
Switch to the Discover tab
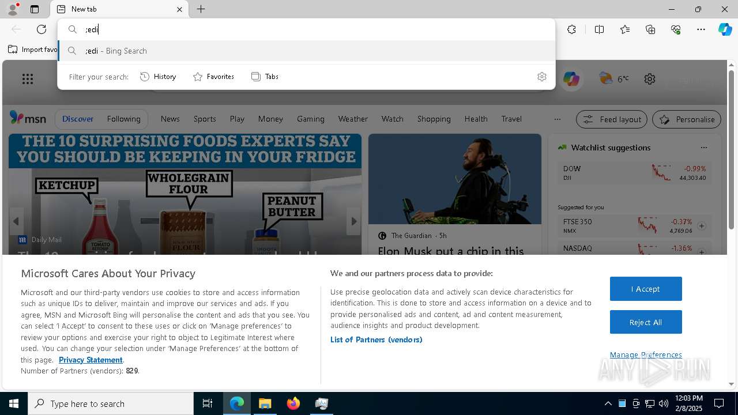point(78,119)
